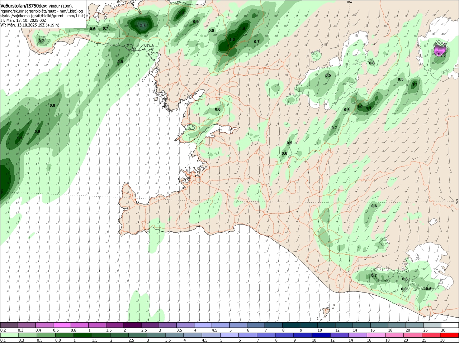This screenshot has width=459, height=343.
Task: Pick dull mauve snow swatch after 0.2
Action: point(9,325)
